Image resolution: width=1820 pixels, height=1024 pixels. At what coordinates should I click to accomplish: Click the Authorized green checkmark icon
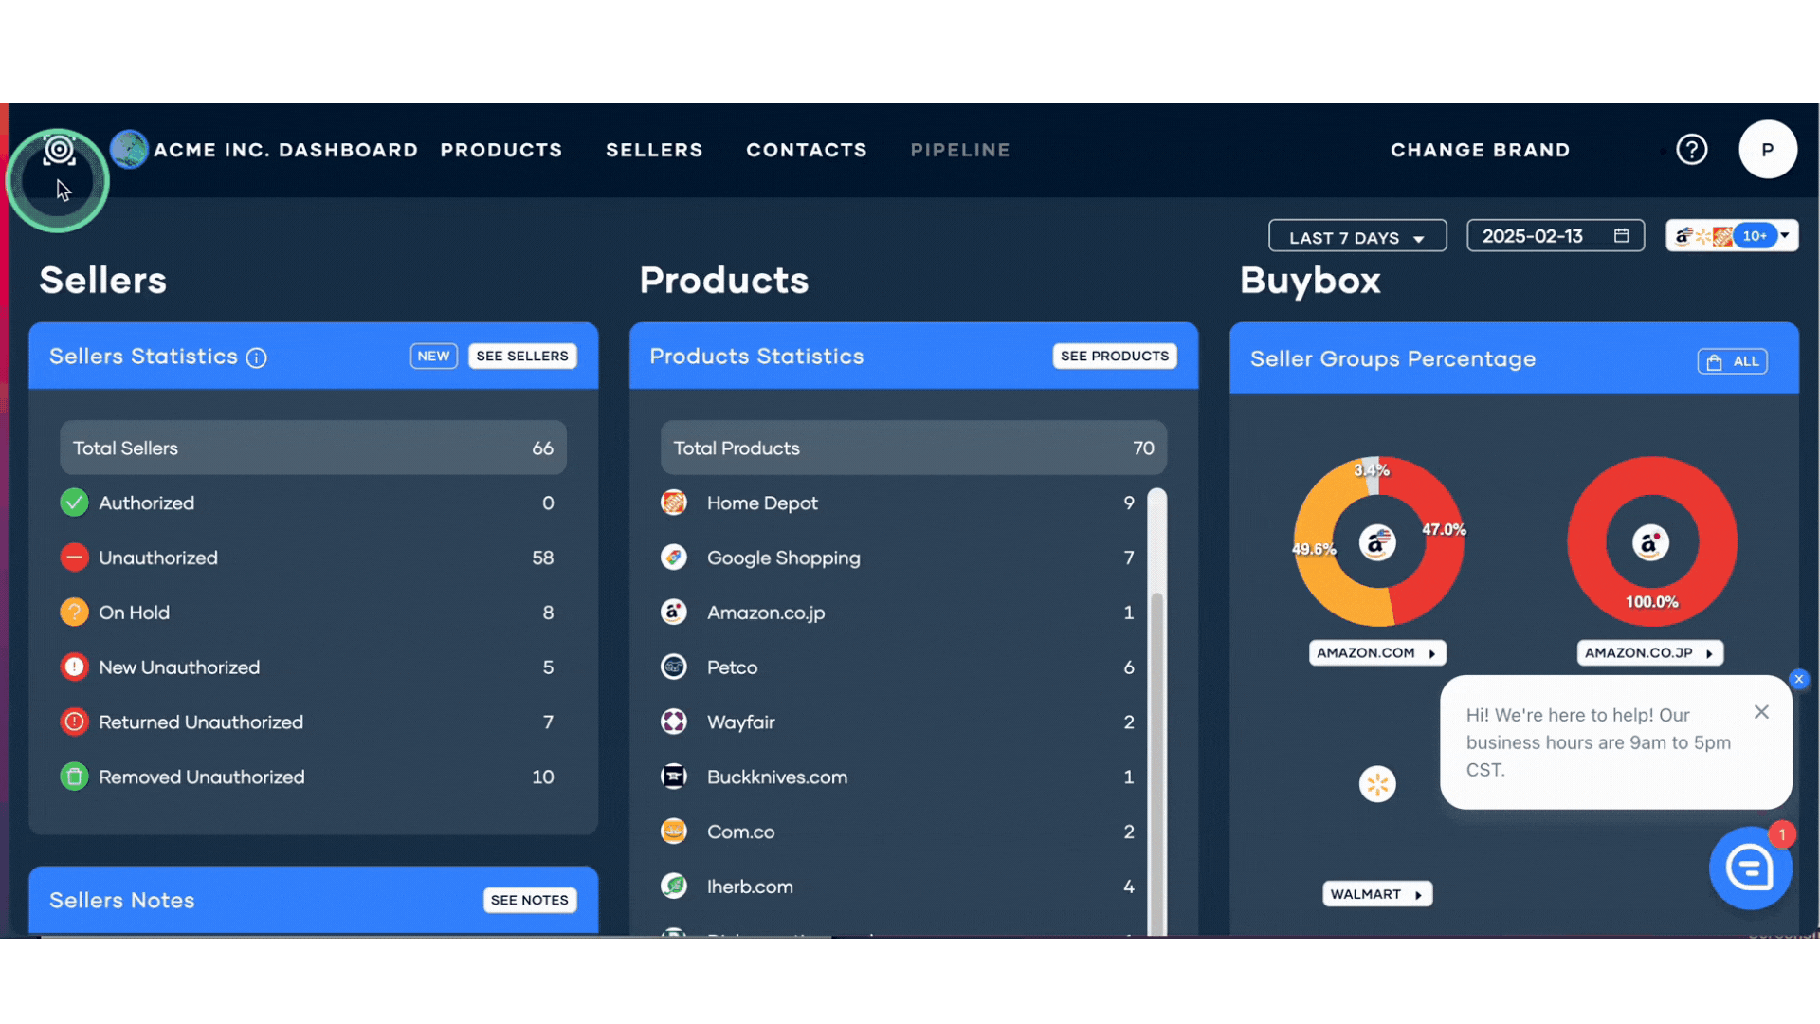[x=74, y=503]
